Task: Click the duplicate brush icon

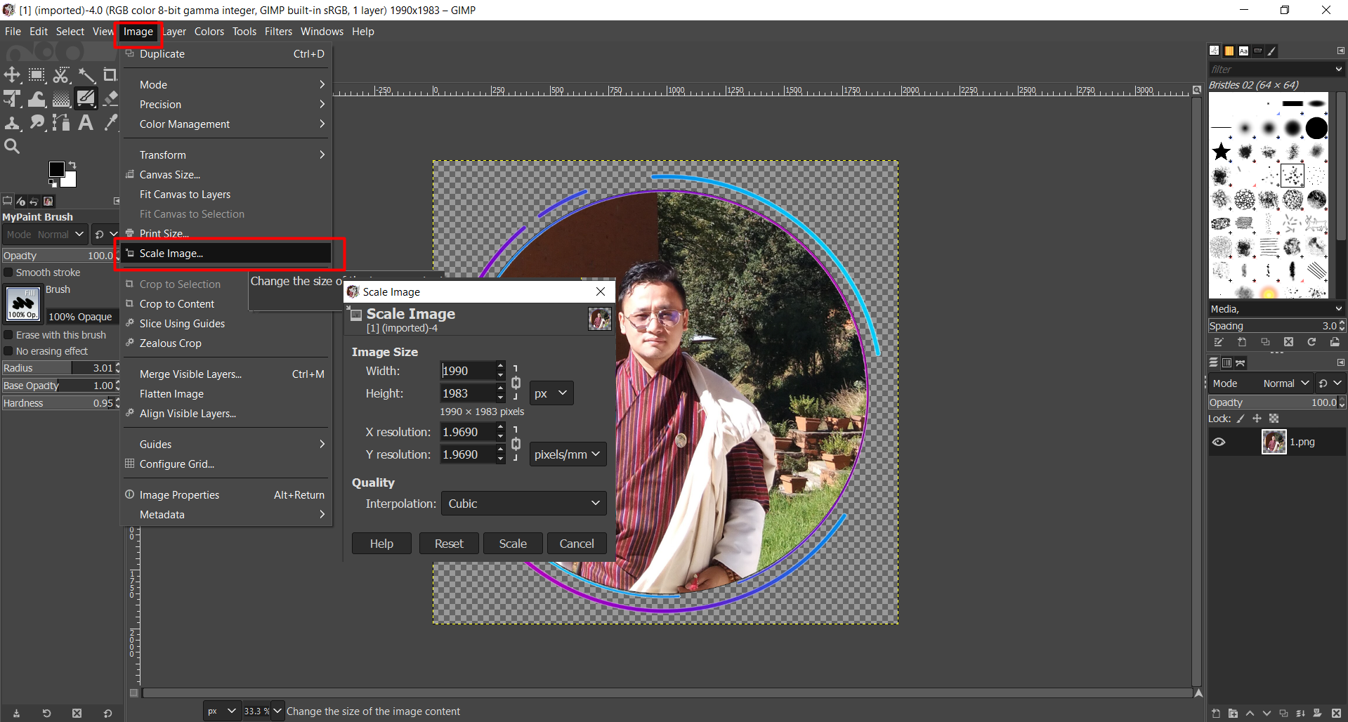Action: pos(1265,342)
